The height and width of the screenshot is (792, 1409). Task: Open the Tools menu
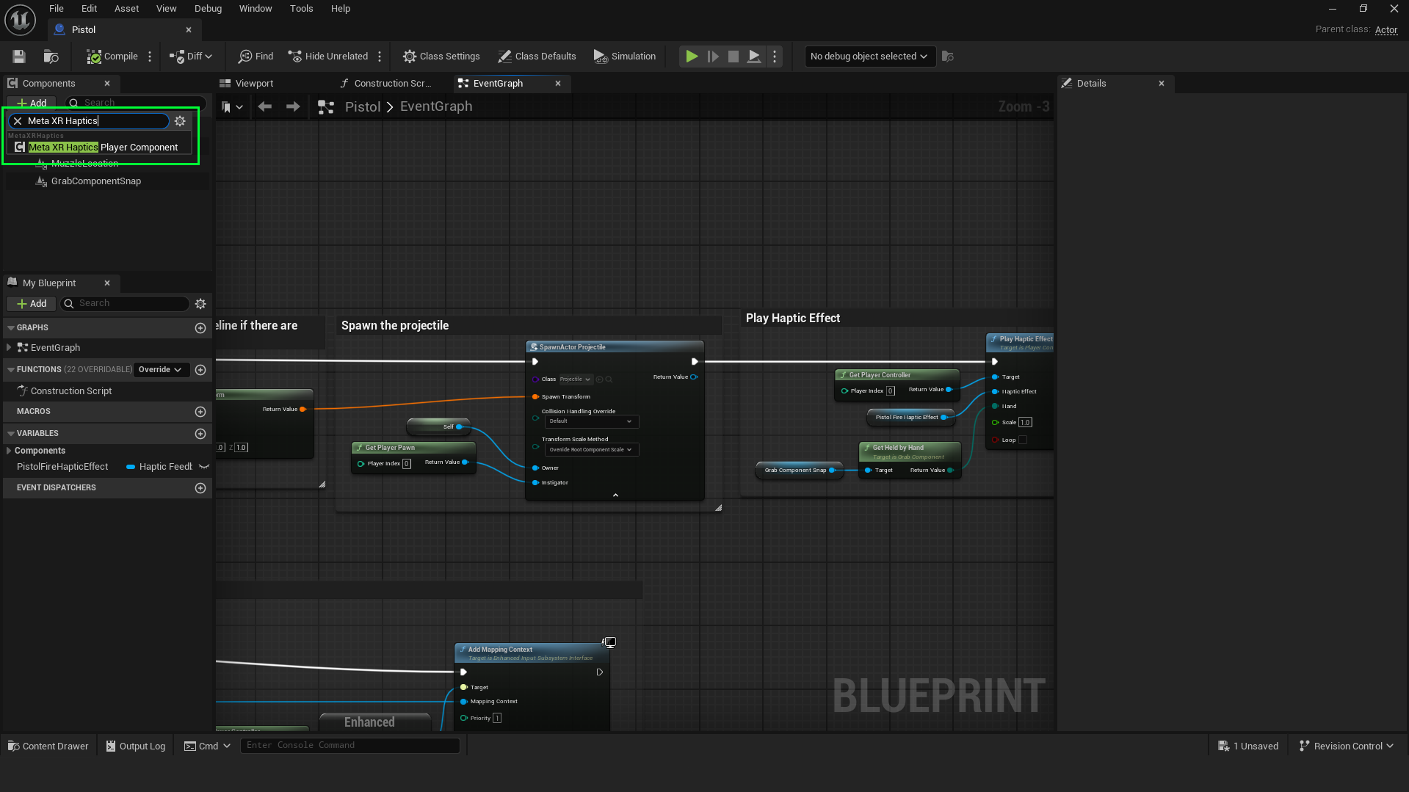click(x=301, y=9)
